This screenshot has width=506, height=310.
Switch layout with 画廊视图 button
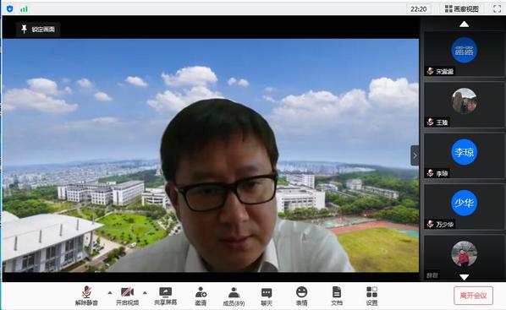pyautogui.click(x=461, y=9)
